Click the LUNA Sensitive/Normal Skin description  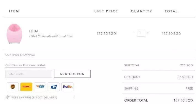[x=51, y=36]
